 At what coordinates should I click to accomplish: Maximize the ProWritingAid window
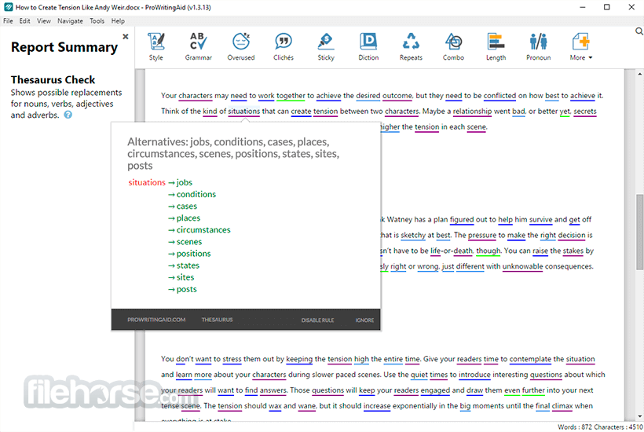pos(606,7)
